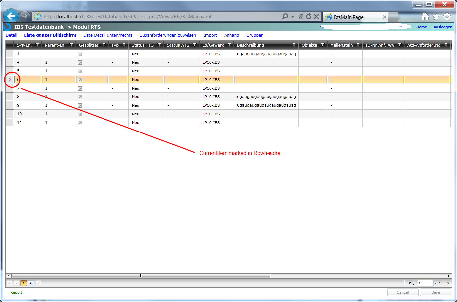Open the Anhang menu item
457x302 pixels.
(x=232, y=35)
